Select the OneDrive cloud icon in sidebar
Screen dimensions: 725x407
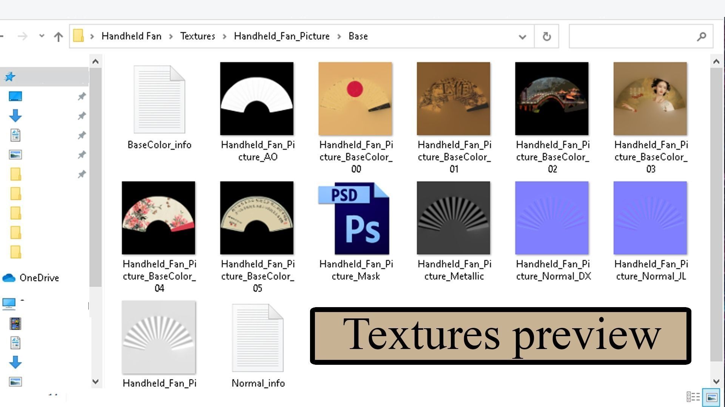(x=9, y=278)
